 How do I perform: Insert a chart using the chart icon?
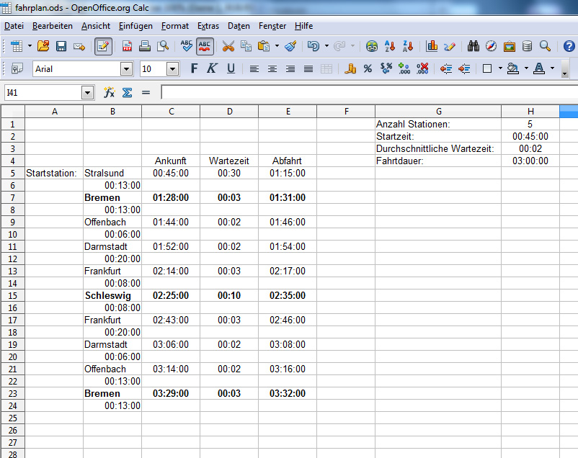[x=432, y=46]
